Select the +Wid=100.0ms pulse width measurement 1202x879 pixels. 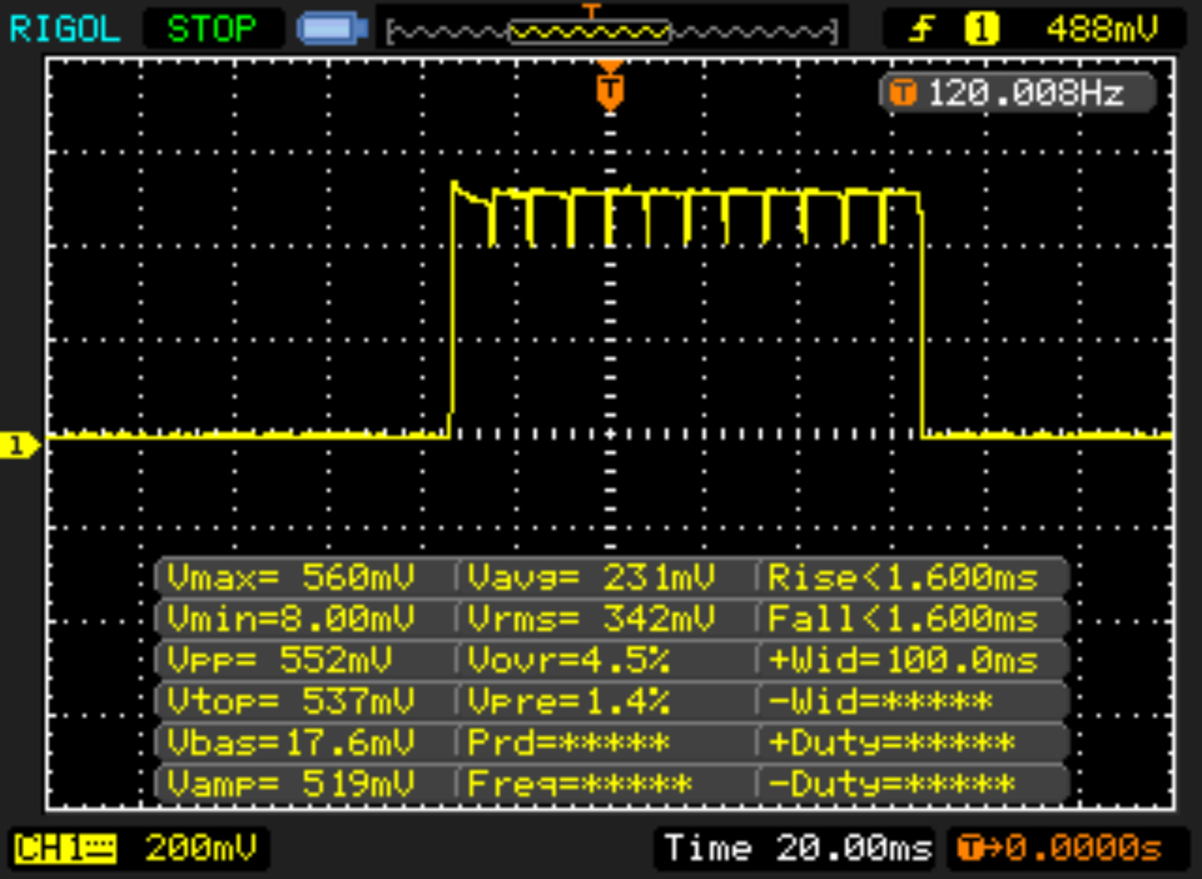click(x=902, y=660)
